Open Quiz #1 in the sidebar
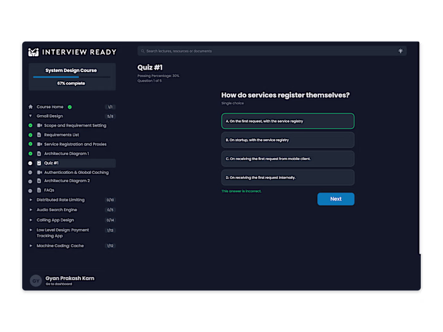Image resolution: width=443 pixels, height=332 pixels. coord(75,163)
